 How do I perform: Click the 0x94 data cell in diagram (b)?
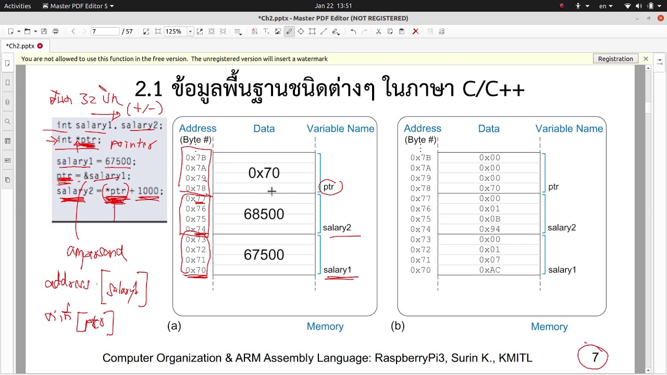coord(489,229)
